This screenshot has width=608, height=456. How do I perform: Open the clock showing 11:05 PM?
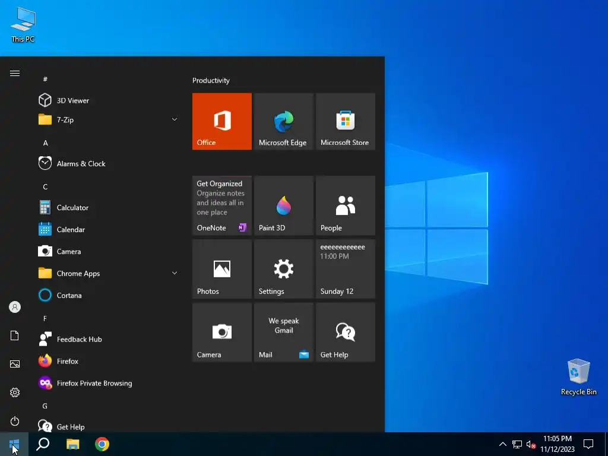click(557, 444)
